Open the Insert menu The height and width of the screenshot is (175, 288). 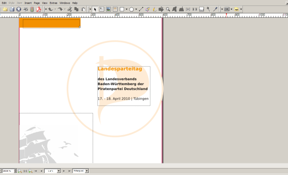(x=28, y=3)
